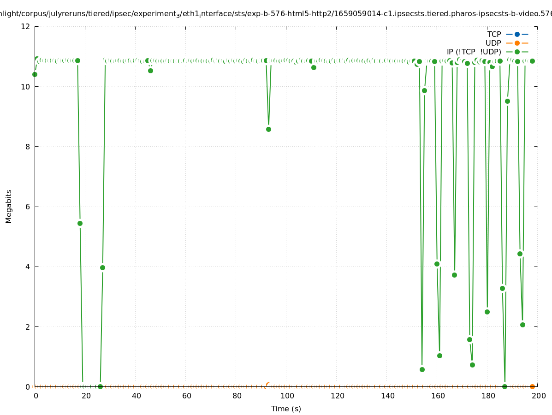
Task: Click the 100 tick label on the x-axis
Action: (287, 396)
